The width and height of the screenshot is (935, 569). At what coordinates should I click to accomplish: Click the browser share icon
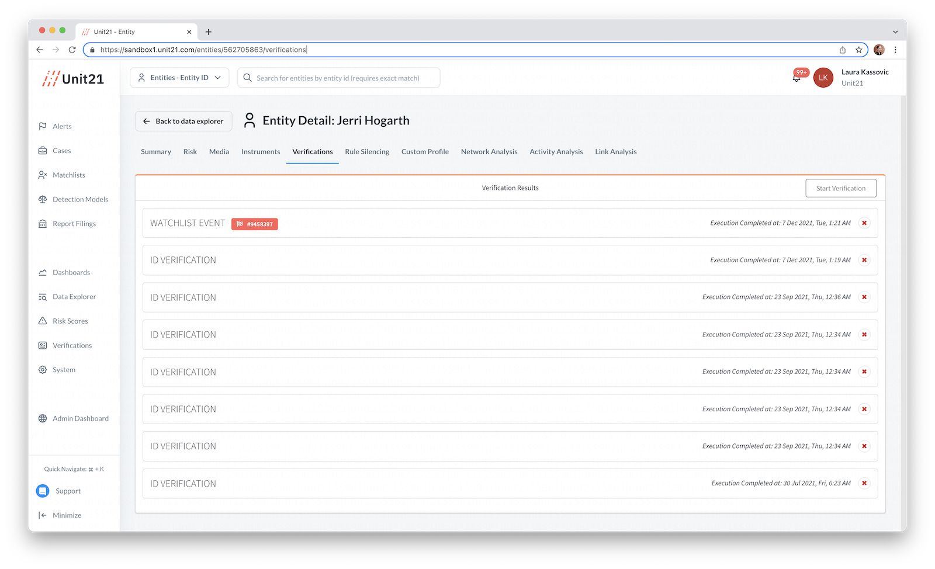(x=843, y=50)
